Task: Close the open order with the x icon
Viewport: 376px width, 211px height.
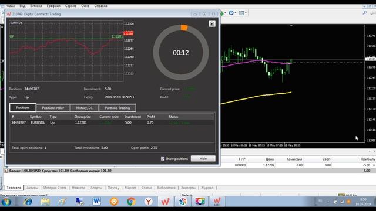Action: click(x=374, y=165)
